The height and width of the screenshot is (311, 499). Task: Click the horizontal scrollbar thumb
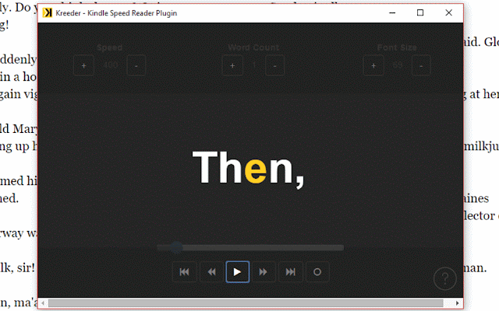246,302
